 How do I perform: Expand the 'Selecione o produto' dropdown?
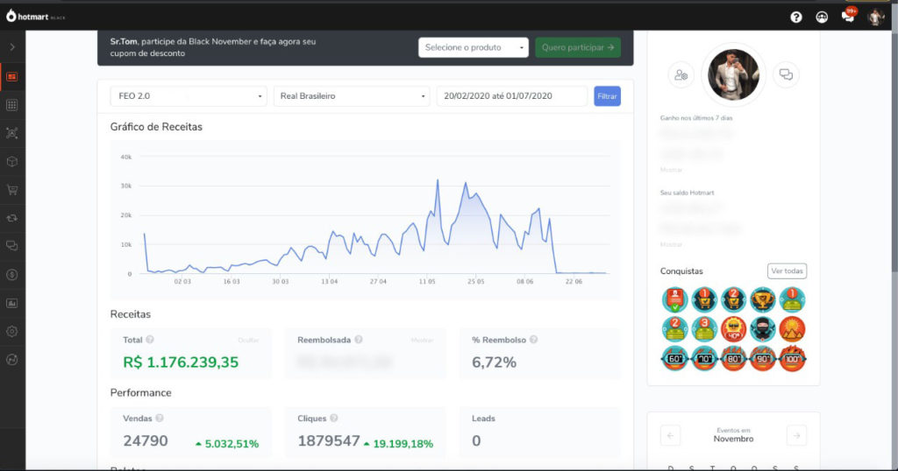tap(474, 47)
